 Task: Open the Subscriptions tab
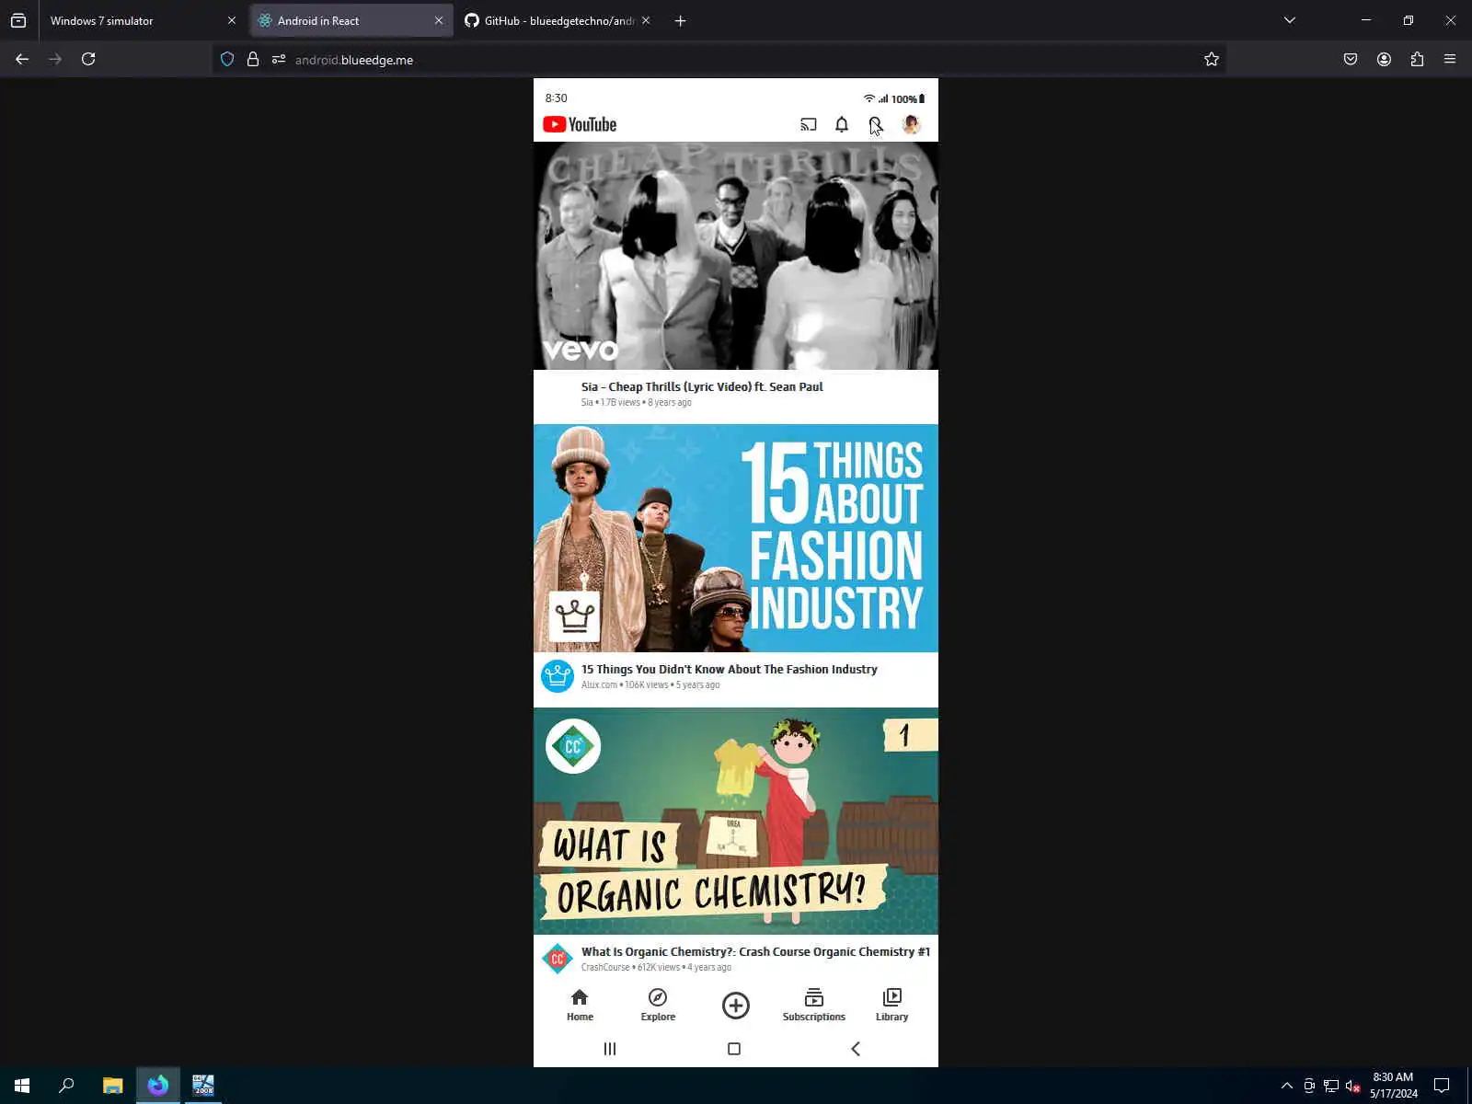coord(814,1005)
